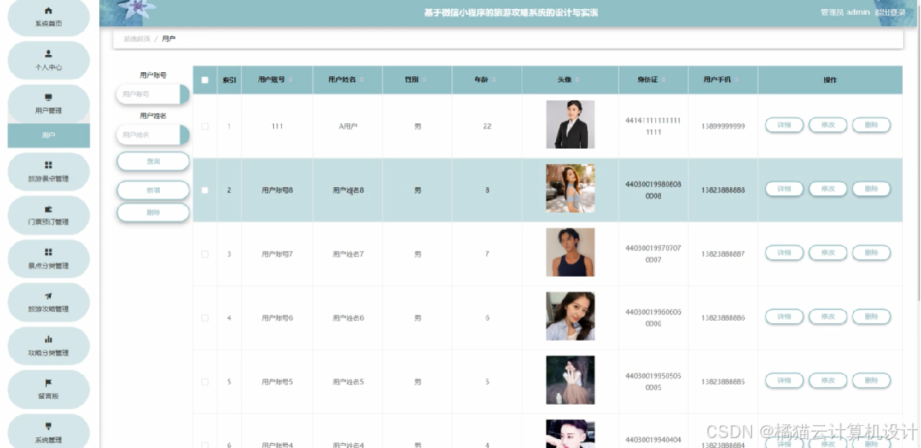Click the sort arrows beside 性别
Viewport: 921px width, 448px height.
tap(424, 80)
